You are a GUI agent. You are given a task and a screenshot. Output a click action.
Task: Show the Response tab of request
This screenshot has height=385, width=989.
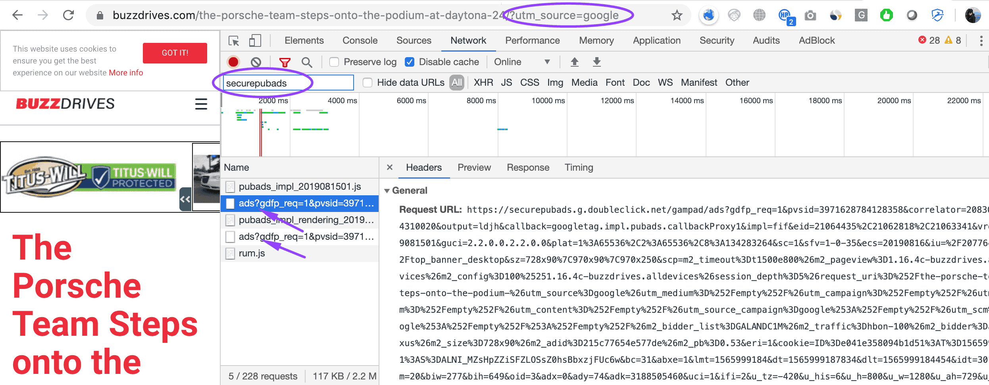pos(528,167)
